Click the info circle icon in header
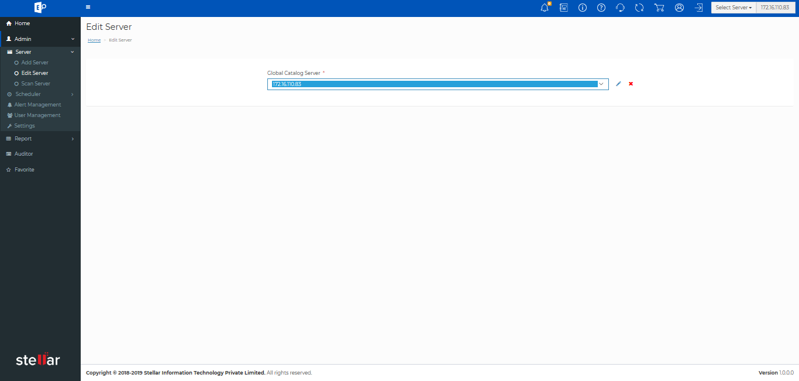 coord(582,8)
